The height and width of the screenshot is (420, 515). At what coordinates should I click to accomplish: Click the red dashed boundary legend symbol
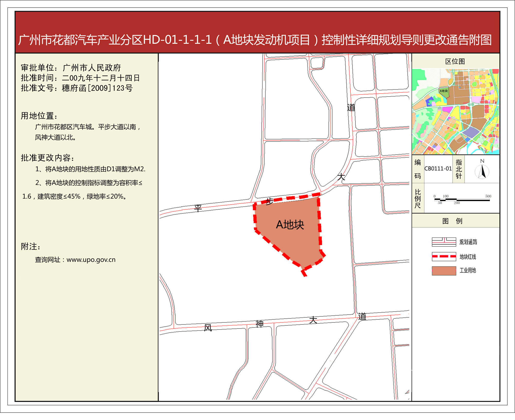(444, 256)
